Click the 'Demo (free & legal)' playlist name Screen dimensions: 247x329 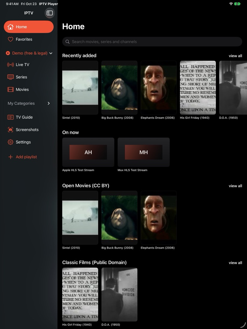tap(30, 53)
